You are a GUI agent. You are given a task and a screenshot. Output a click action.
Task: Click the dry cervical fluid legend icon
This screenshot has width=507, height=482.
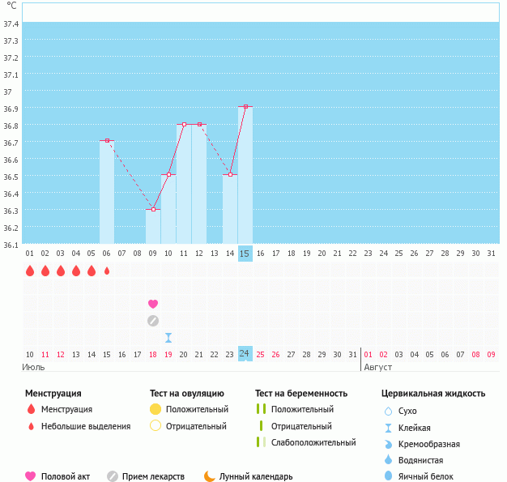point(388,411)
